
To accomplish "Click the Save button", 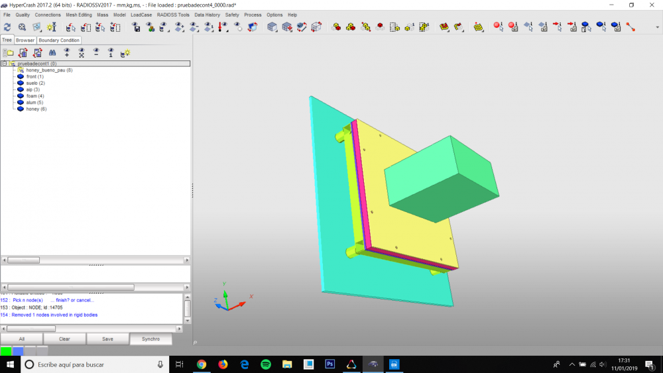I will pyautogui.click(x=107, y=339).
